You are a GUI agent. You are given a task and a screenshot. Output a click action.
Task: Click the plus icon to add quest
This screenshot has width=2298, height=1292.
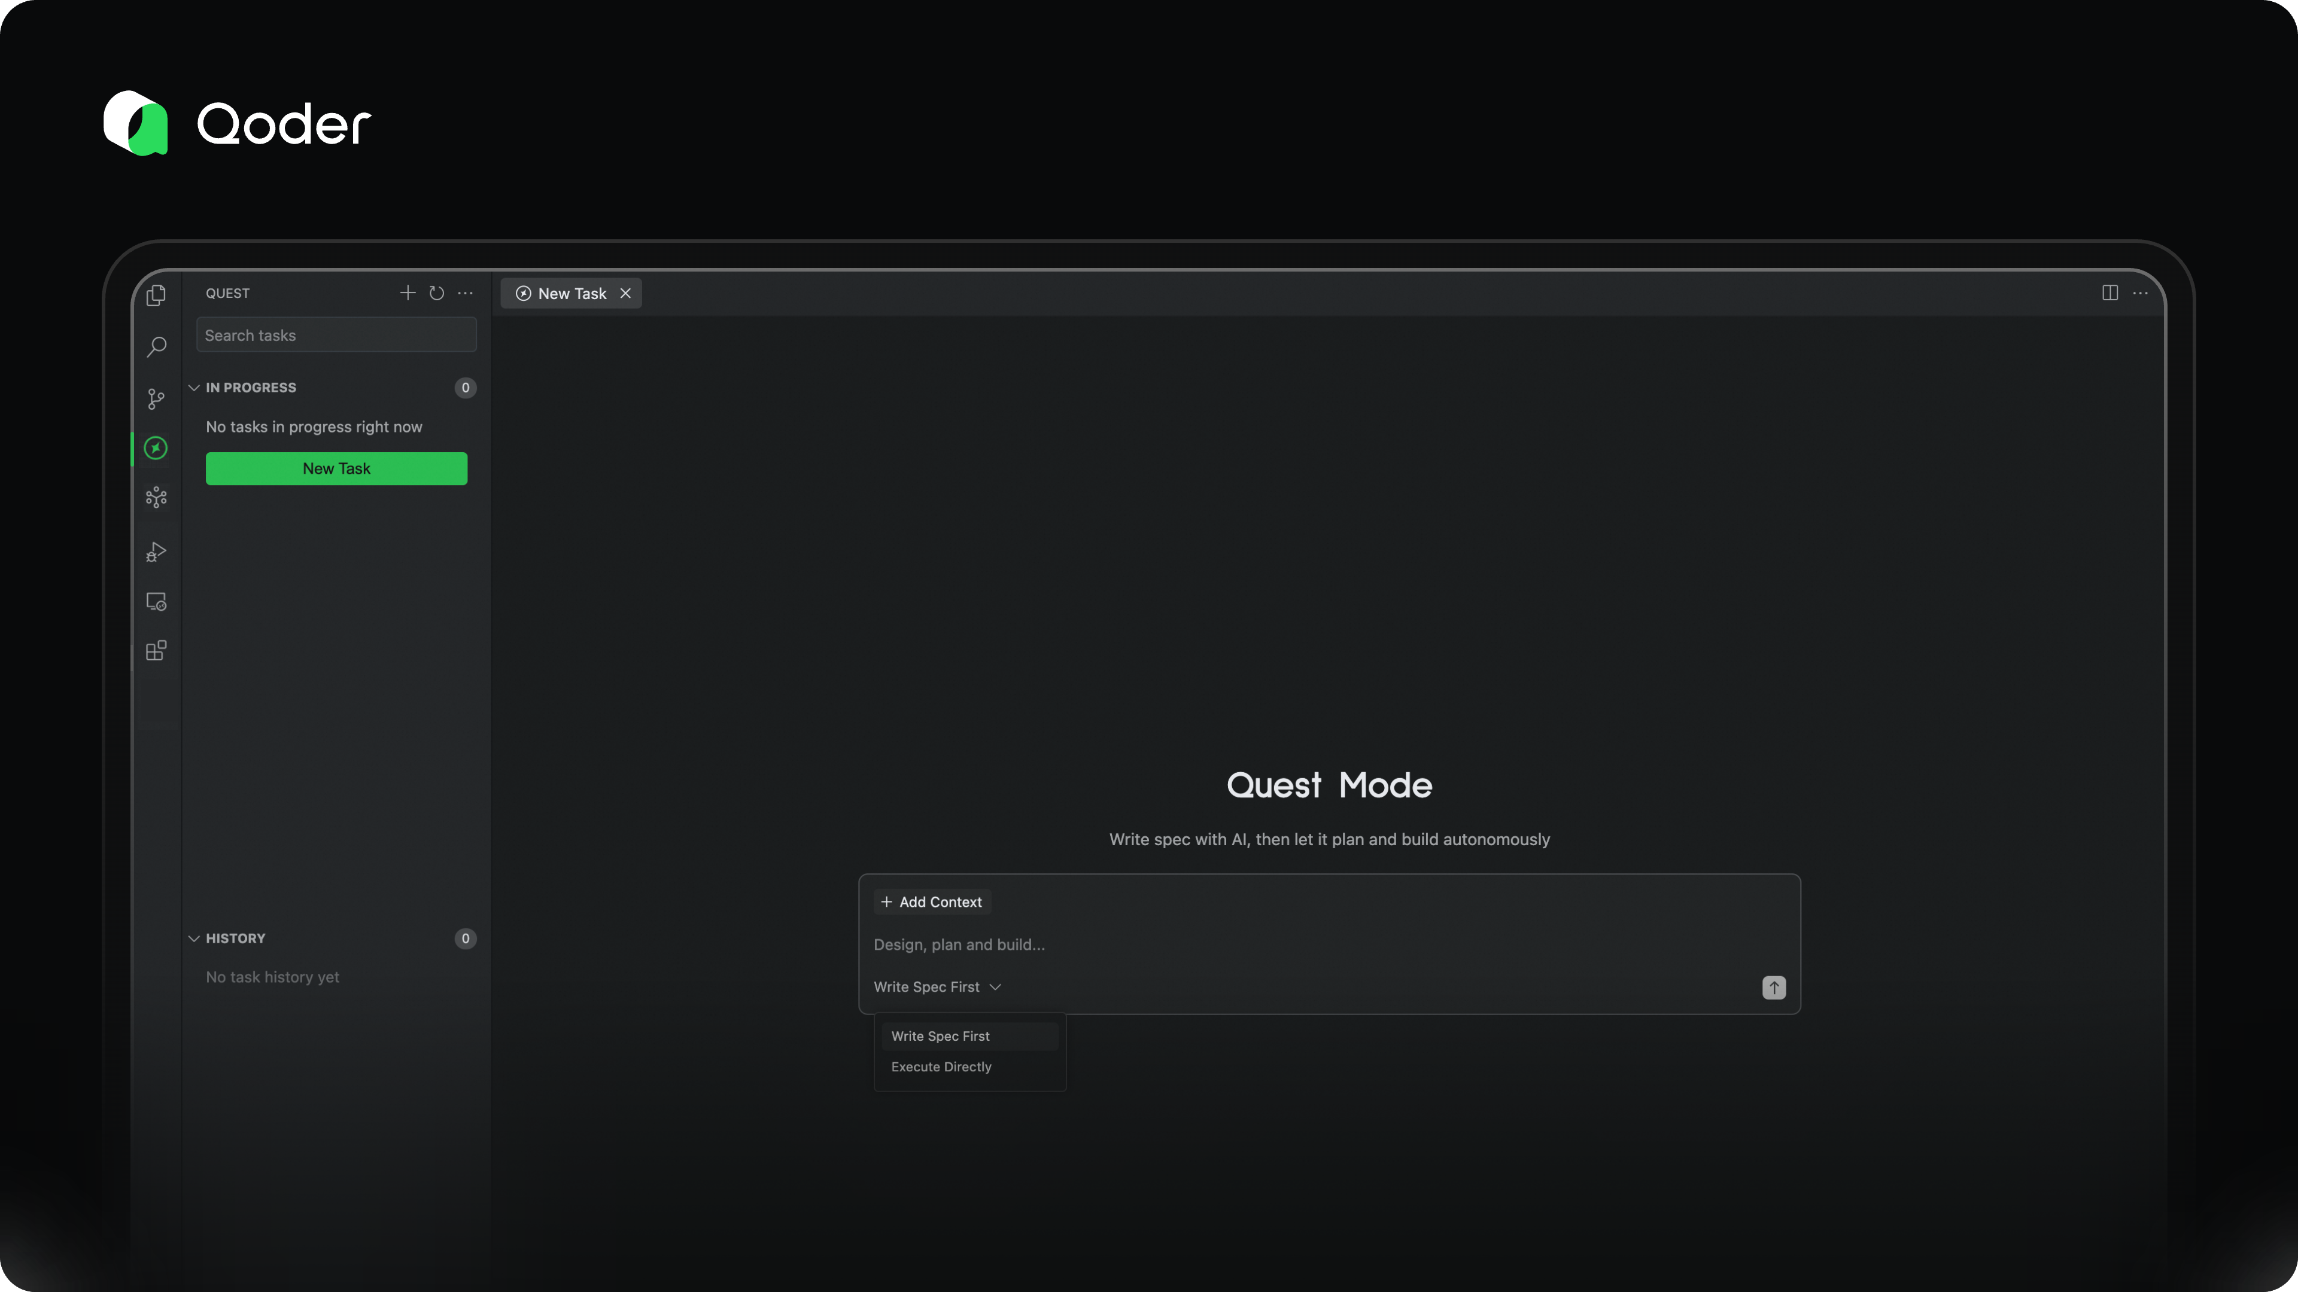pos(408,293)
